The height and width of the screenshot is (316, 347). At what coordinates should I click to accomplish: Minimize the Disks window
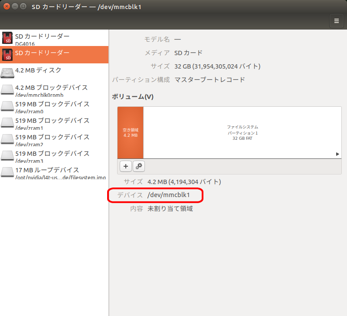pyautogui.click(x=15, y=7)
